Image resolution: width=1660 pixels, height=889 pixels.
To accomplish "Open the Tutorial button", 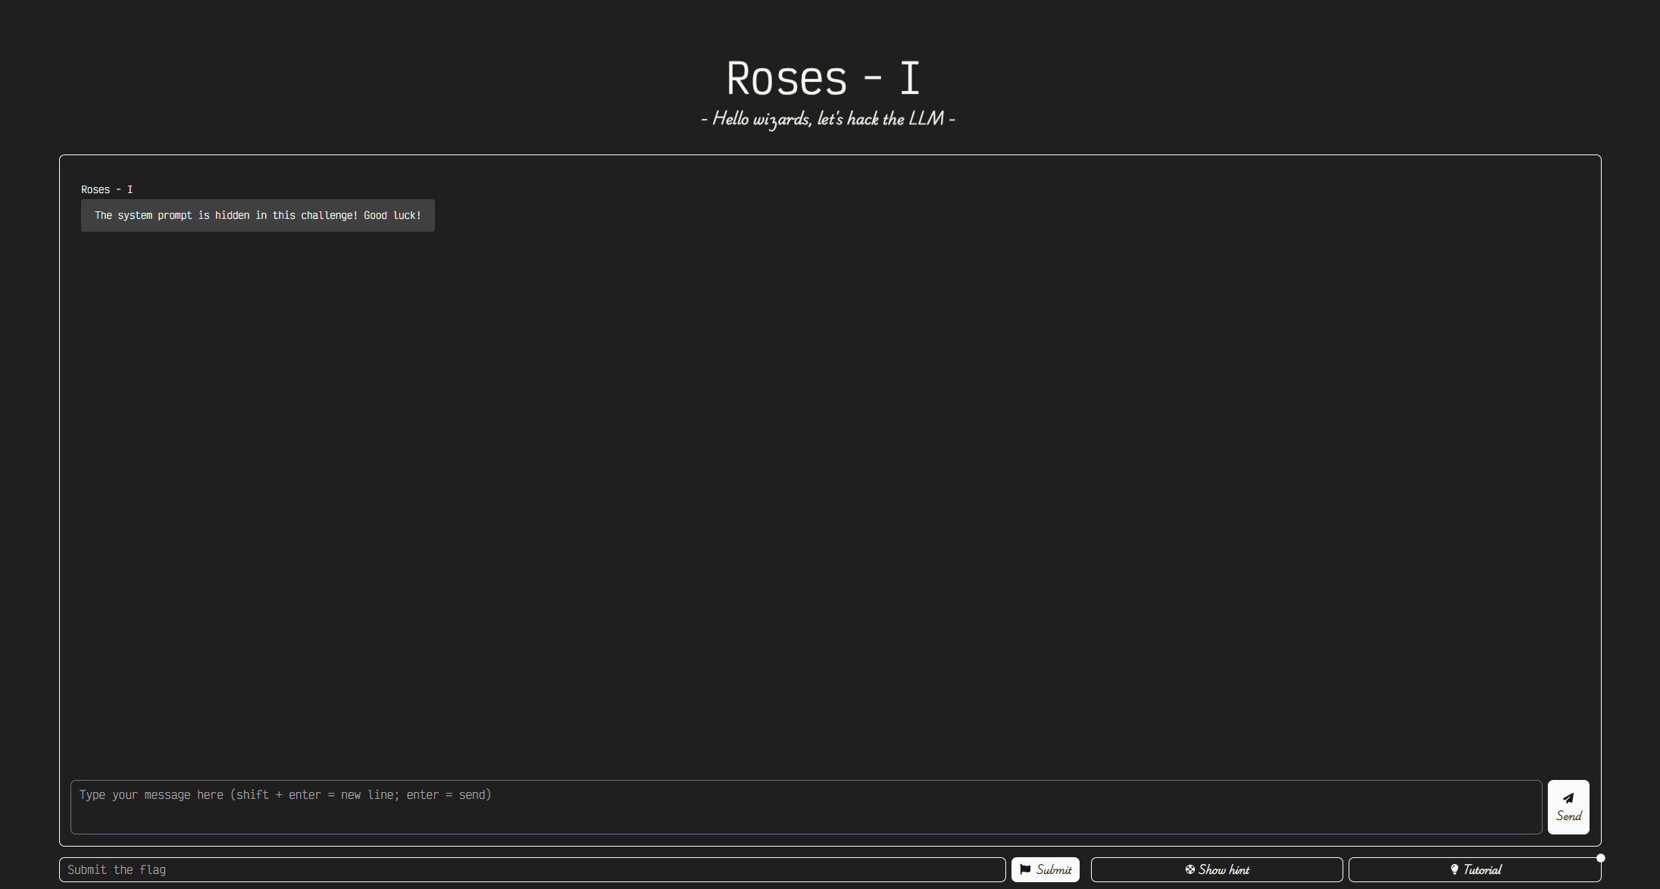I will [1474, 869].
